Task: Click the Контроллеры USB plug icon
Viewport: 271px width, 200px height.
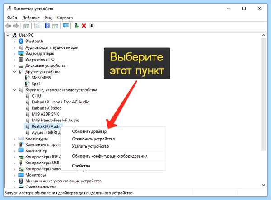Action: [x=21, y=163]
